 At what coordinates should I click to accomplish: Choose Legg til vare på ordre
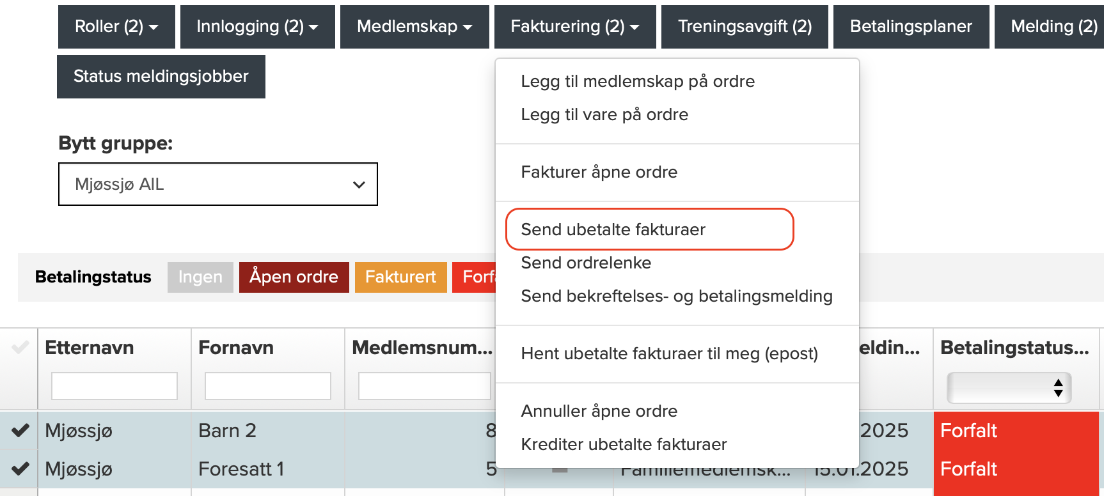click(x=677, y=114)
